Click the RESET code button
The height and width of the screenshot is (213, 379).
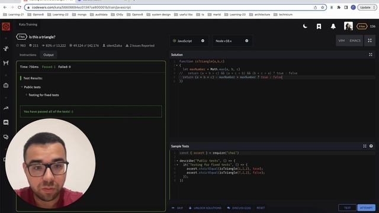pos(261,208)
